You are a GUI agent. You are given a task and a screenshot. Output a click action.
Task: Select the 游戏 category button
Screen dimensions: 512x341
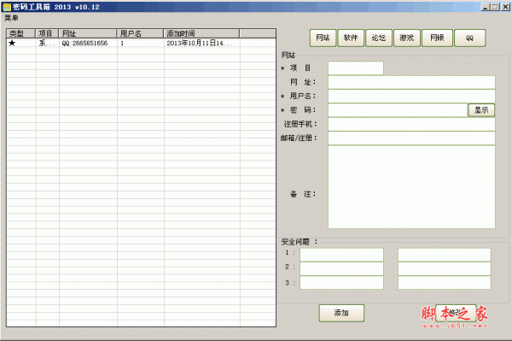click(x=407, y=38)
